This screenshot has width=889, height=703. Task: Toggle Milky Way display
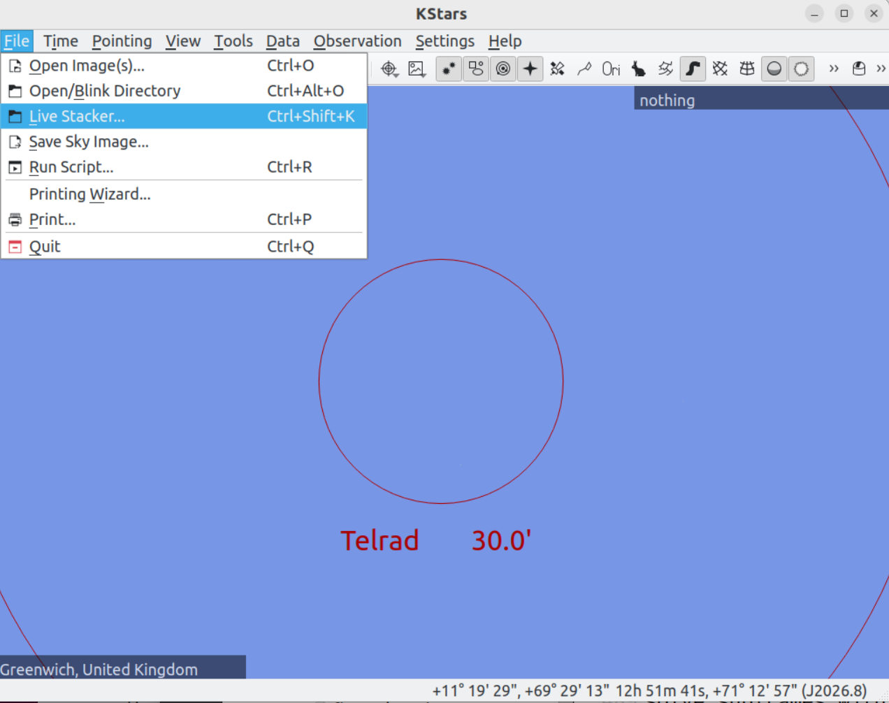point(693,68)
